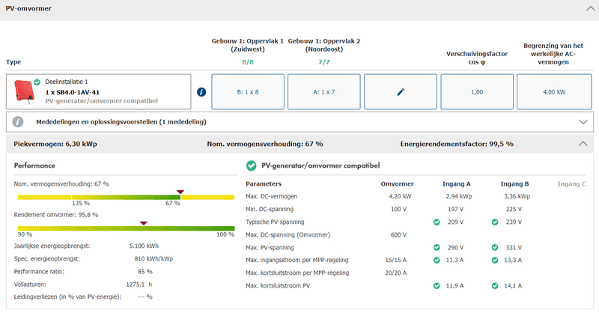This screenshot has height=313, width=599.
Task: Click the Ingang C column header
Action: [x=572, y=183]
